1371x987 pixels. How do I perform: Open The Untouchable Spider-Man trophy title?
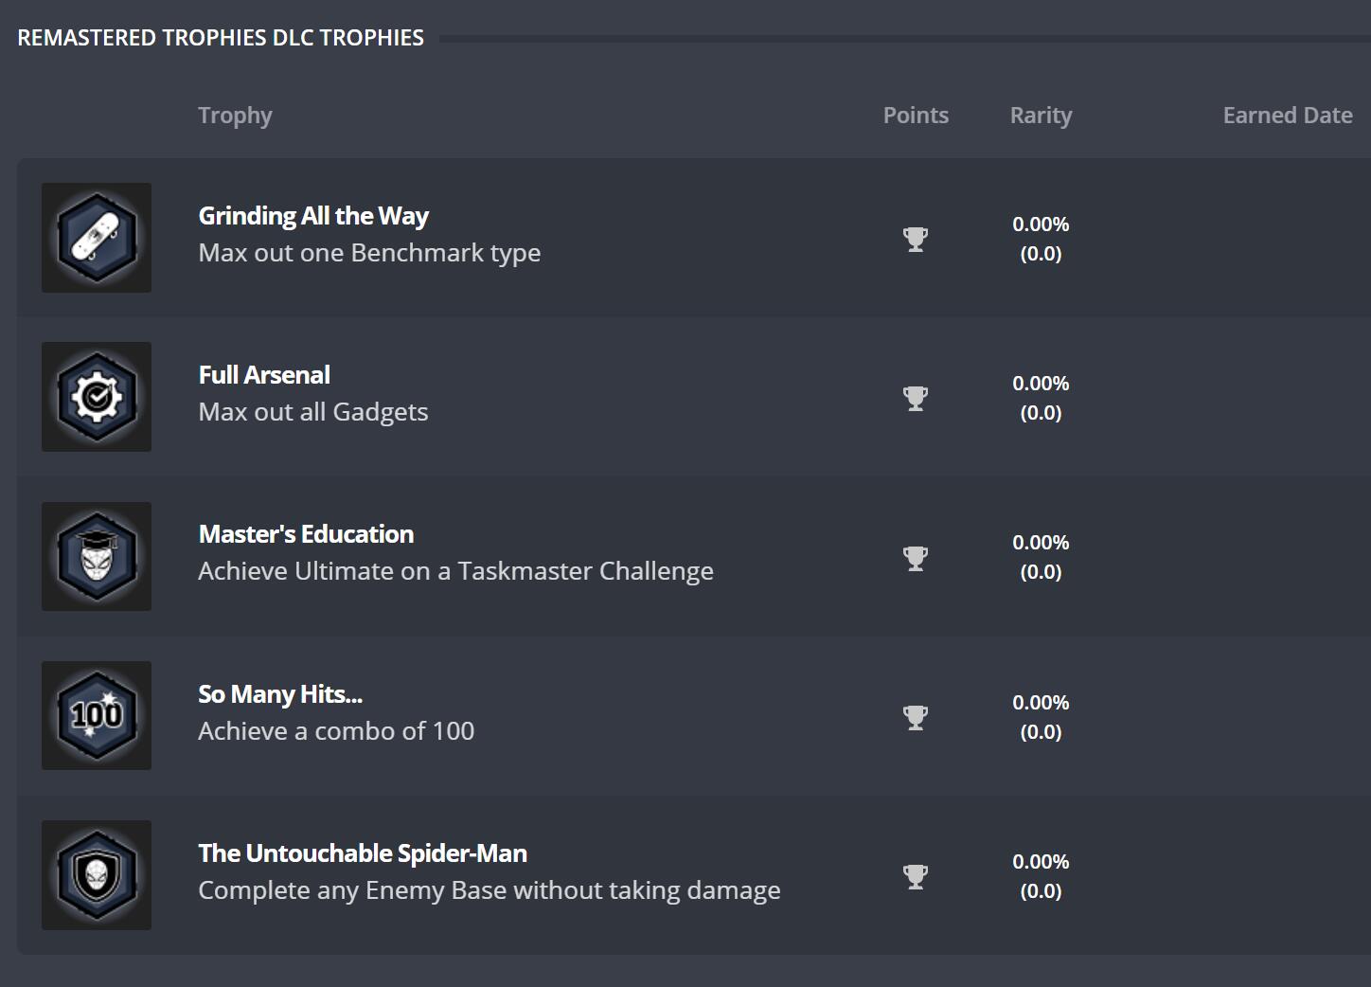click(363, 853)
